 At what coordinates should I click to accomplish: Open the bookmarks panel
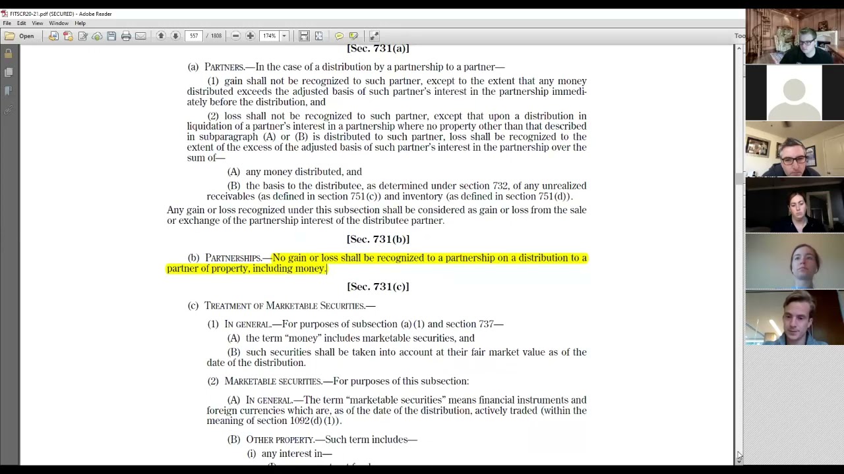pos(9,91)
